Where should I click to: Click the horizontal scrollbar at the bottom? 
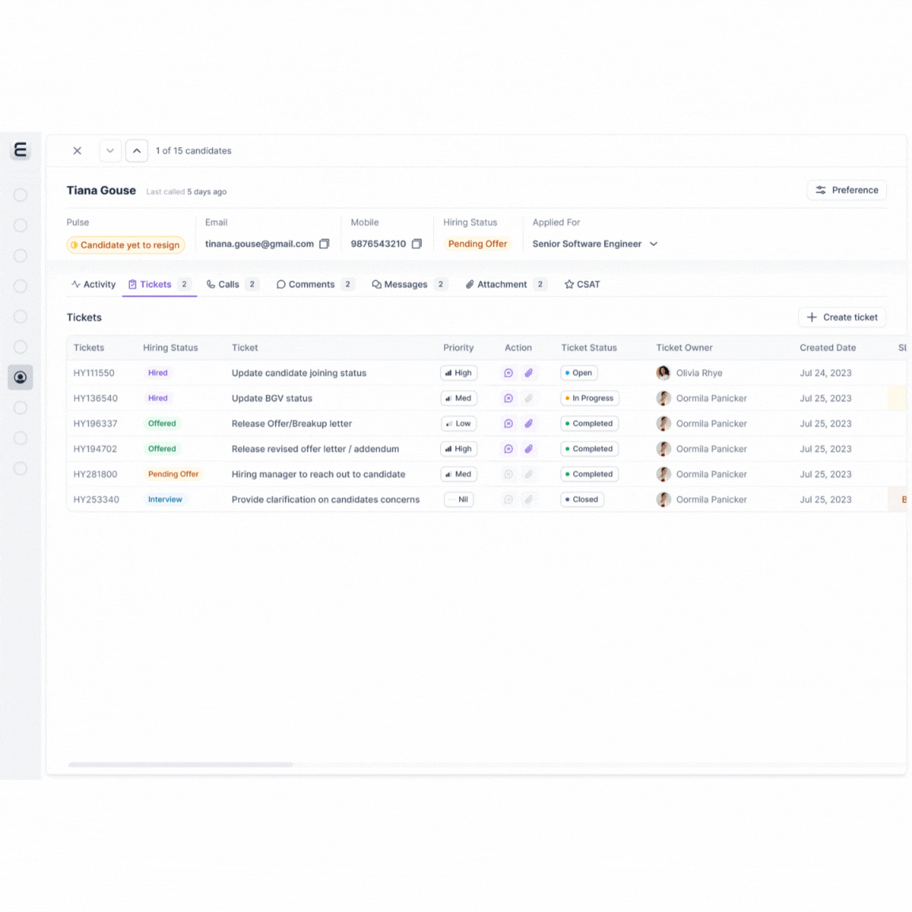coord(181,765)
